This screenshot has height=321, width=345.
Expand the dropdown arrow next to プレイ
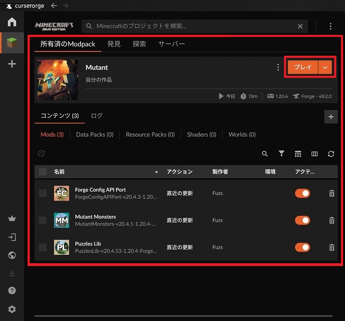click(325, 67)
